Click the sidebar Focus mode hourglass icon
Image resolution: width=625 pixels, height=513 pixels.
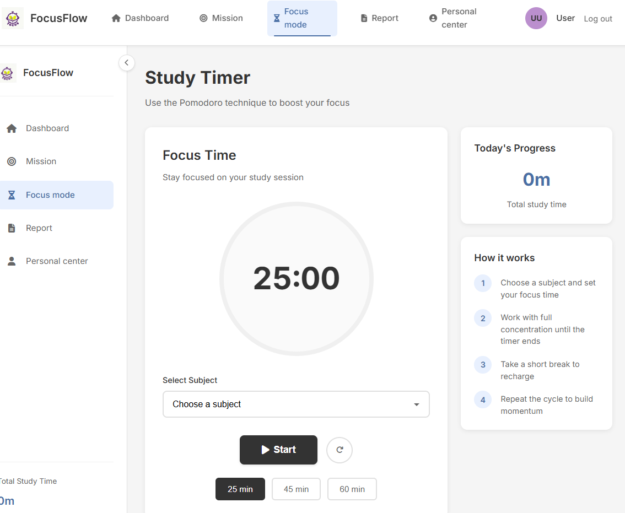12,195
